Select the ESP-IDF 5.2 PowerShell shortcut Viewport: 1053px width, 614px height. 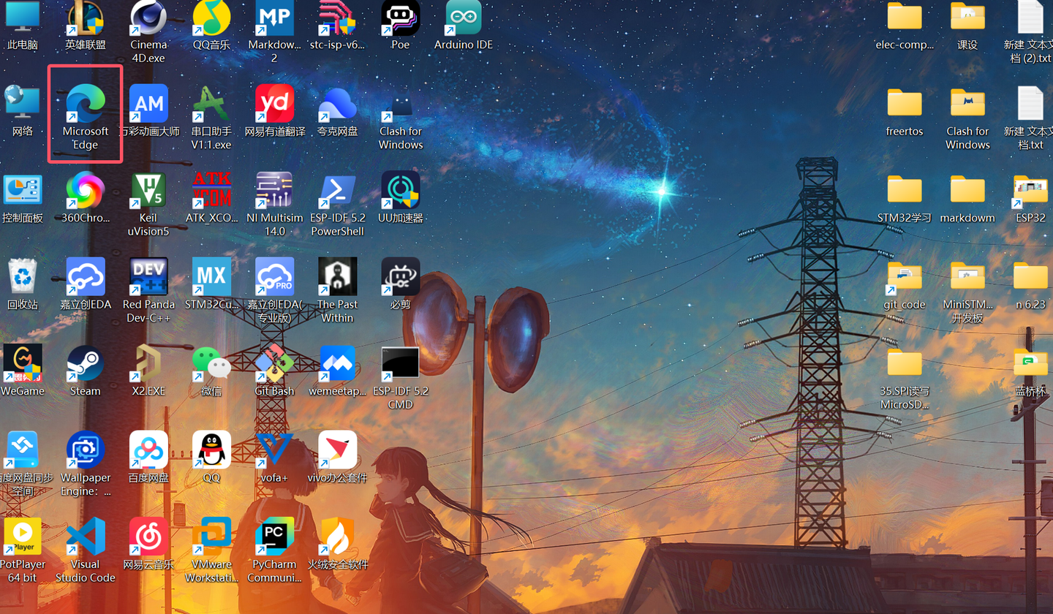click(x=337, y=190)
